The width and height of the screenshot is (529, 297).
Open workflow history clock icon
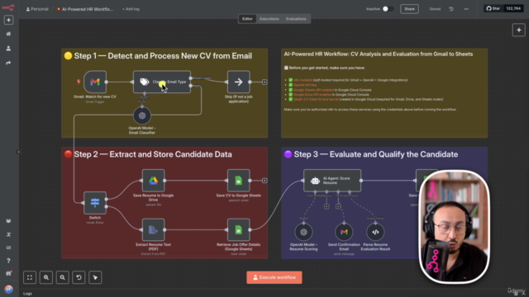[451, 9]
